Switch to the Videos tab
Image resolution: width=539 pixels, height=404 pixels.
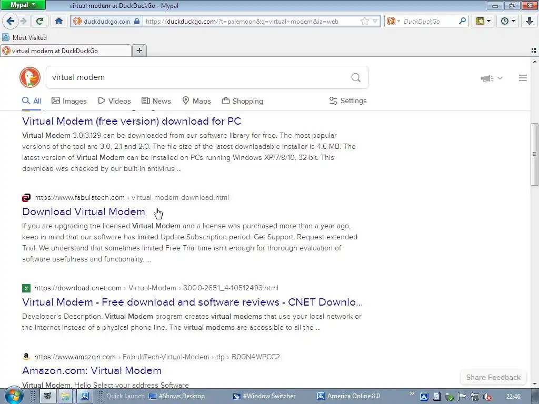point(114,101)
